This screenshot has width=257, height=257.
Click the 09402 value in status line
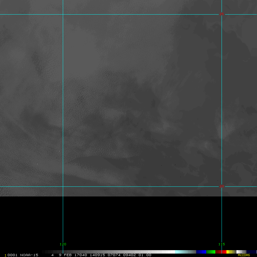(129, 255)
